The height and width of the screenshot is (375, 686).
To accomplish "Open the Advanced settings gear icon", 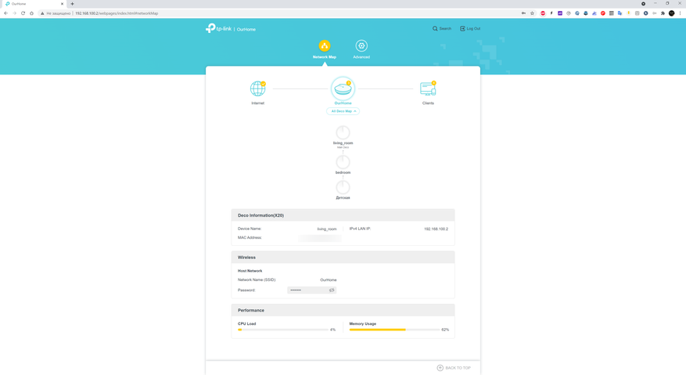I will [361, 46].
